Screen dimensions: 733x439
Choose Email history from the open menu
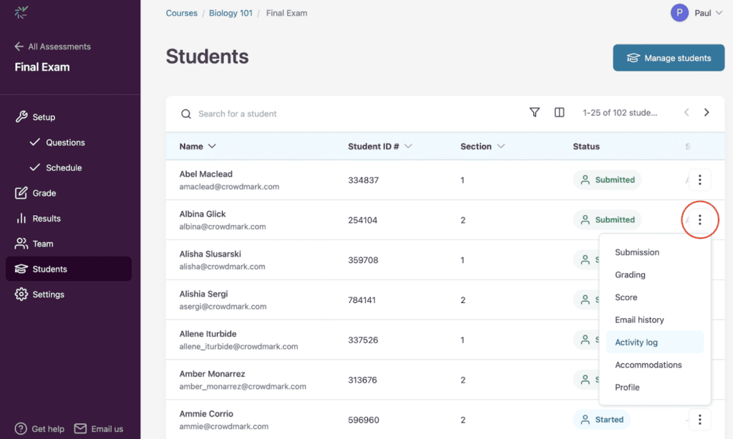[x=641, y=320]
